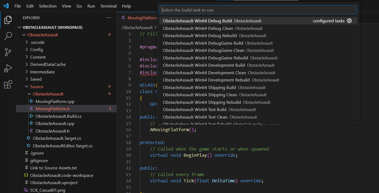Run ObstacleAssault Win64 Debug Rebuild task
This screenshot has width=379, height=193.
(258, 35)
